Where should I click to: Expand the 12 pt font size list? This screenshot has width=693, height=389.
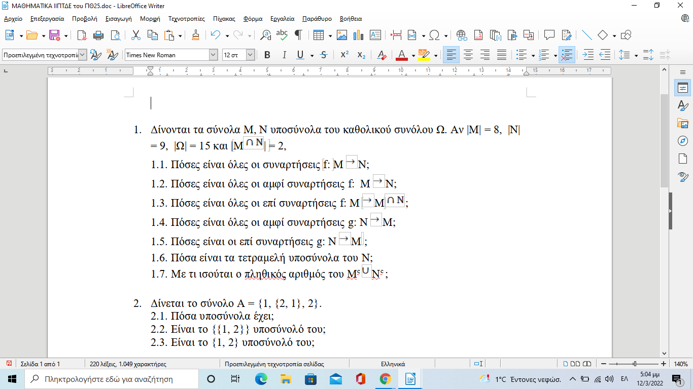point(251,55)
